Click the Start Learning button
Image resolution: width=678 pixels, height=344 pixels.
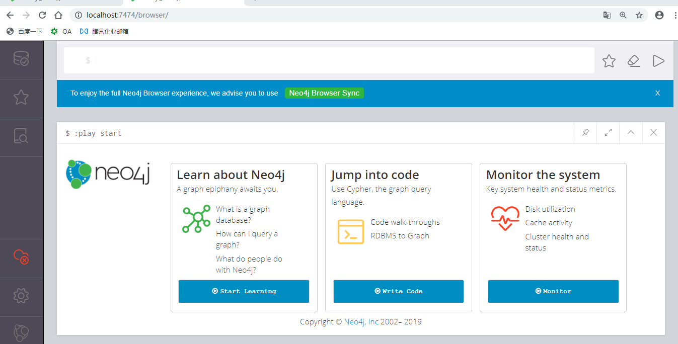244,291
